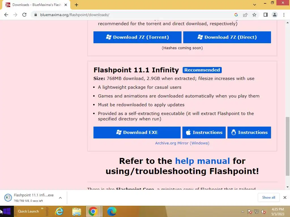Download the 7Z via Direct link
Image resolution: width=290 pixels, height=217 pixels.
click(x=227, y=37)
